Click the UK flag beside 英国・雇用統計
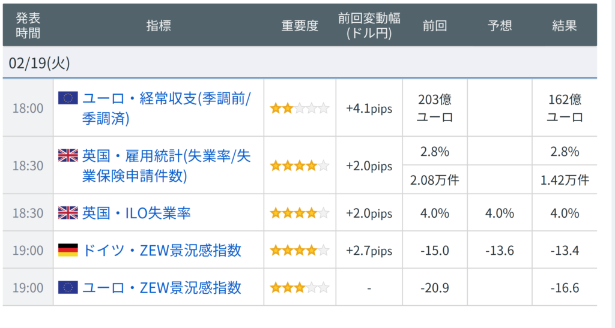The height and width of the screenshot is (328, 615). click(68, 155)
